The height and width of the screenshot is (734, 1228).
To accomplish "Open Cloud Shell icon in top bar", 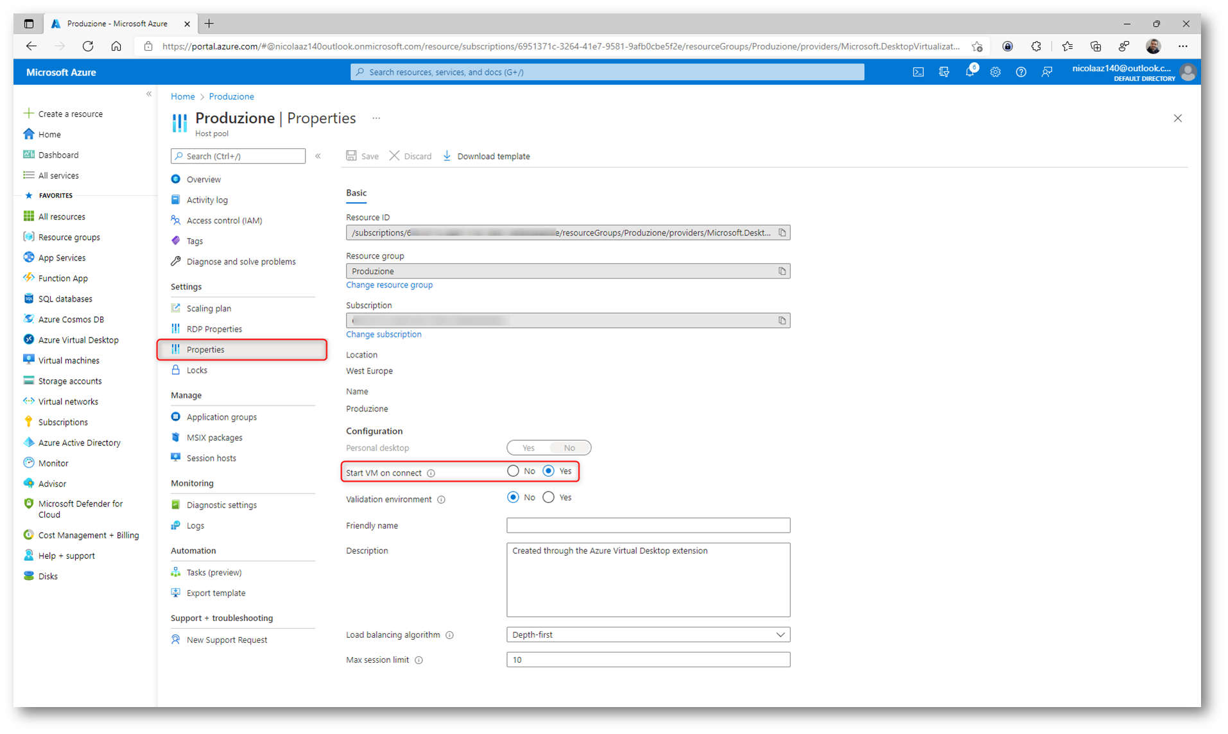I will [918, 73].
